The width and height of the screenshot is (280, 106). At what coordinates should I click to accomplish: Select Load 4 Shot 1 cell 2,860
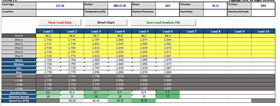120,40
